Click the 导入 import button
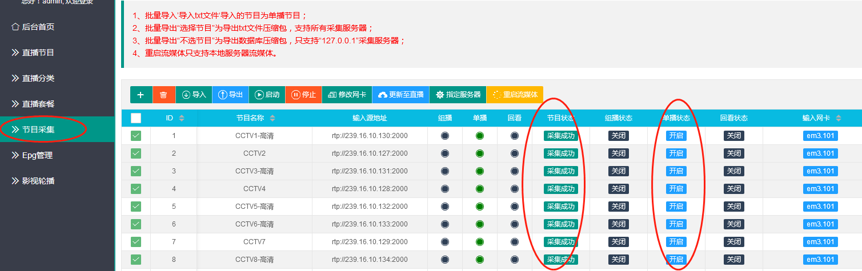The image size is (862, 271). (x=194, y=95)
